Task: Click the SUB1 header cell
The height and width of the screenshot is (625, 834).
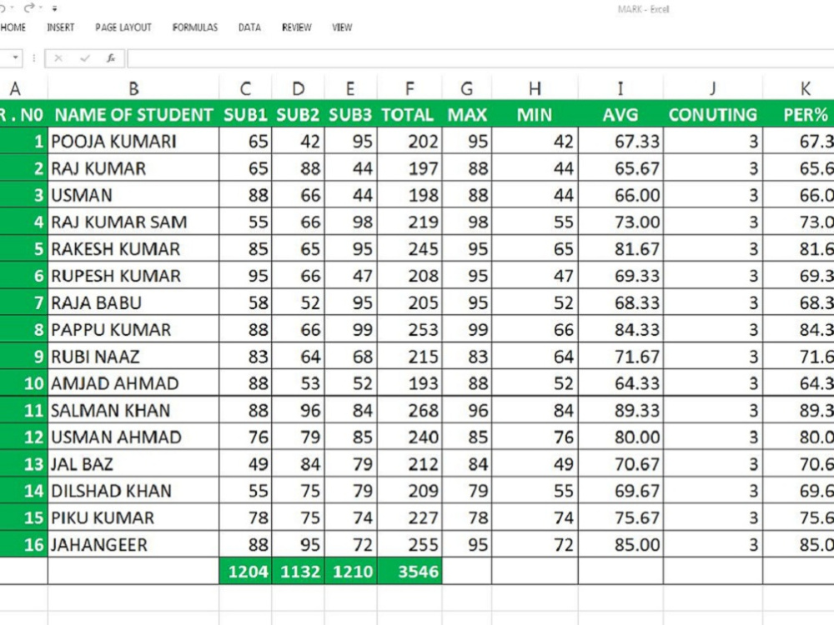Action: pyautogui.click(x=245, y=113)
